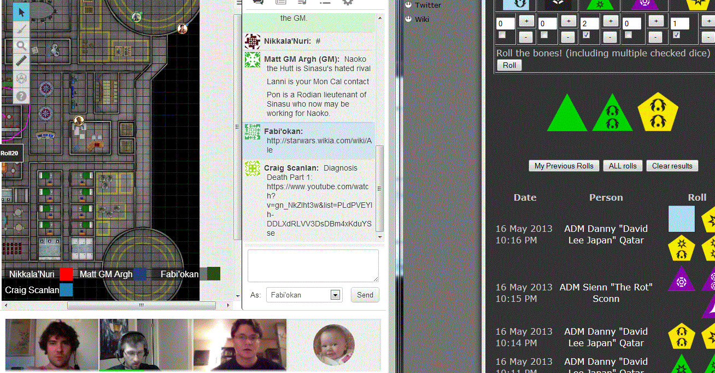
Task: Click the Clear results button
Action: point(672,166)
